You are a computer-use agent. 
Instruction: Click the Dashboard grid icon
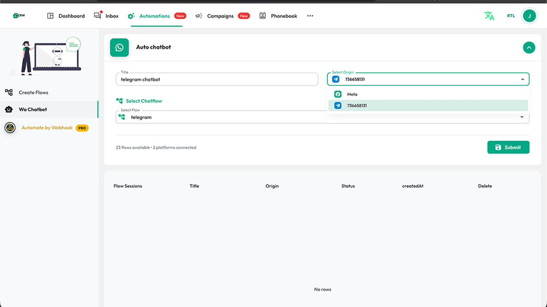pos(50,16)
